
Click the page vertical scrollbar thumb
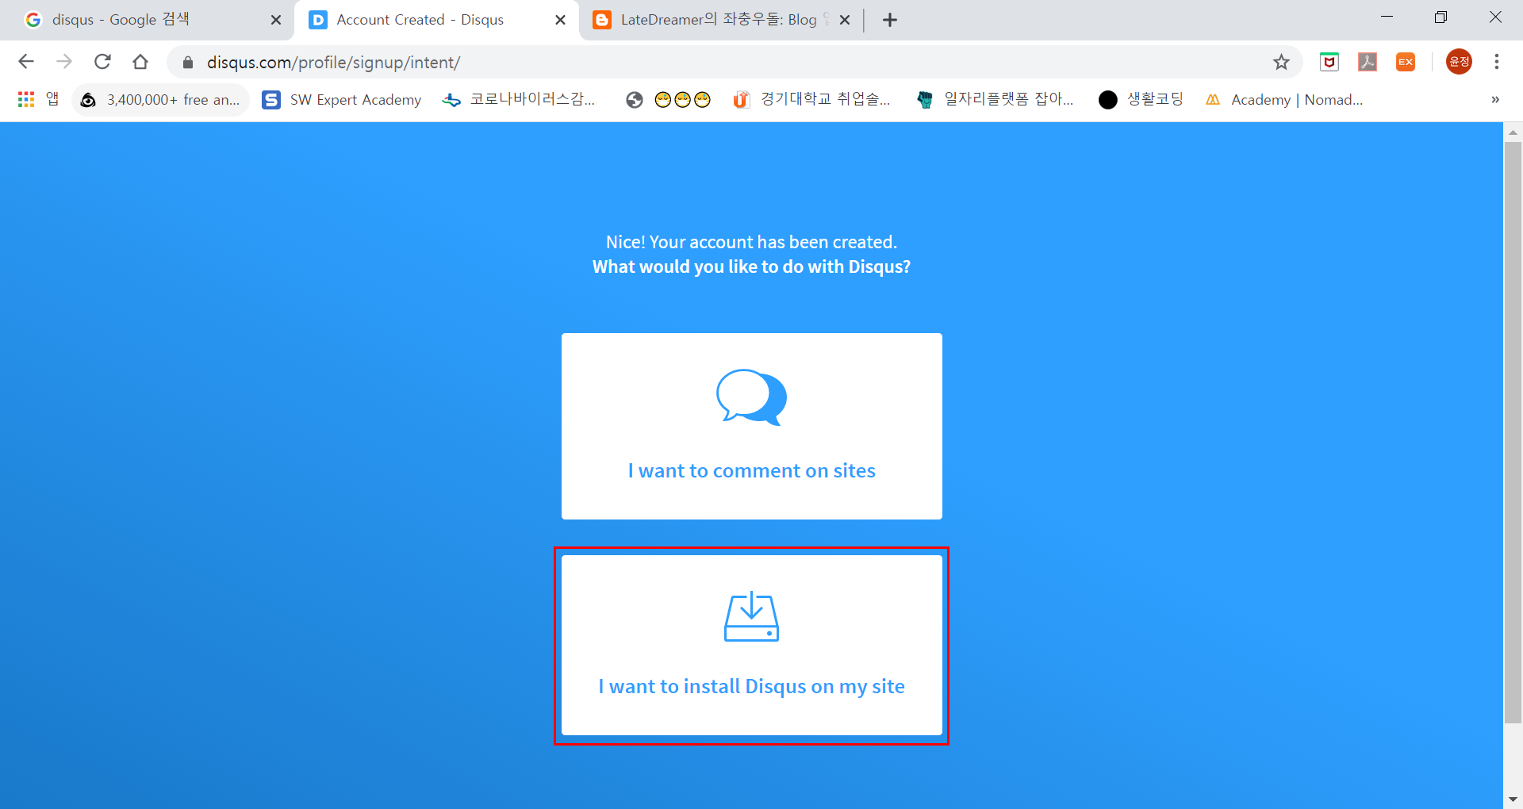pyautogui.click(x=1513, y=432)
